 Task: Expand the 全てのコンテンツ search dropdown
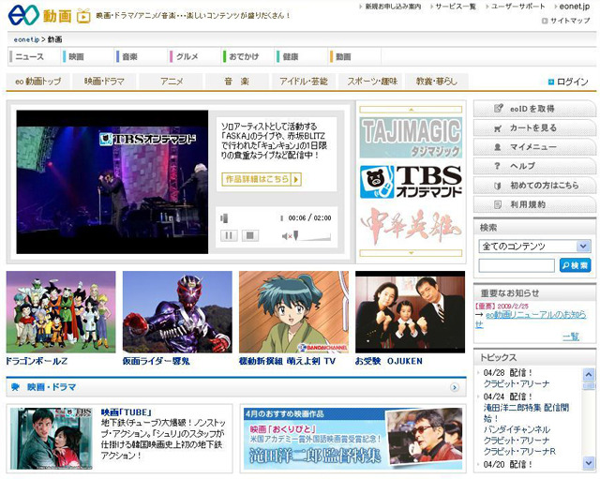pos(534,246)
